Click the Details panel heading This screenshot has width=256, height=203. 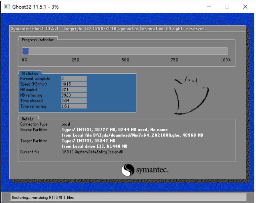(27, 119)
